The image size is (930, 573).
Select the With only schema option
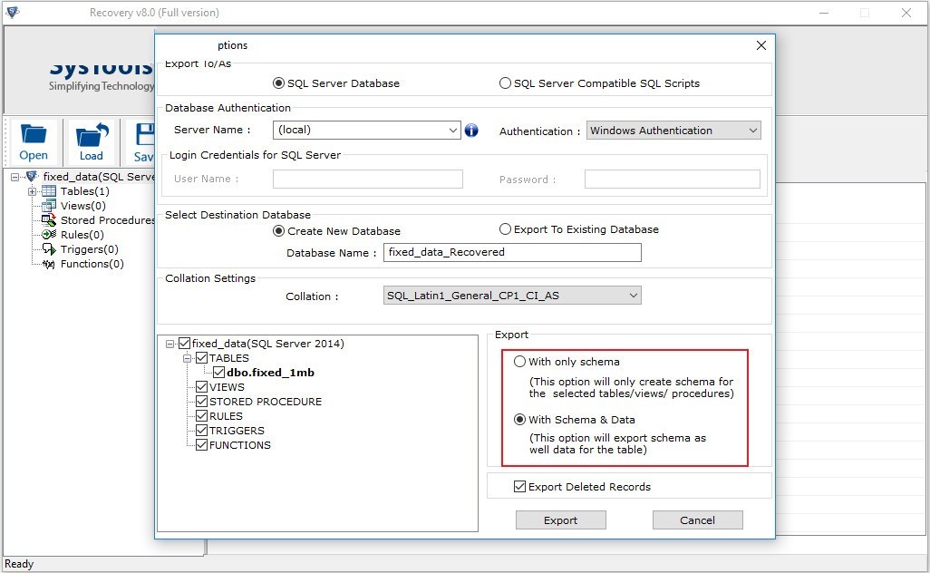(x=520, y=361)
